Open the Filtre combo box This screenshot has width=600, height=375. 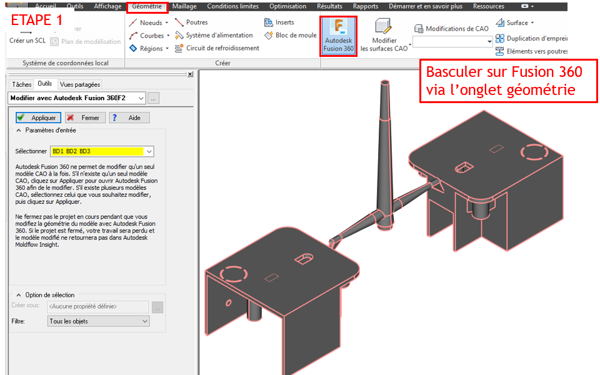99,321
